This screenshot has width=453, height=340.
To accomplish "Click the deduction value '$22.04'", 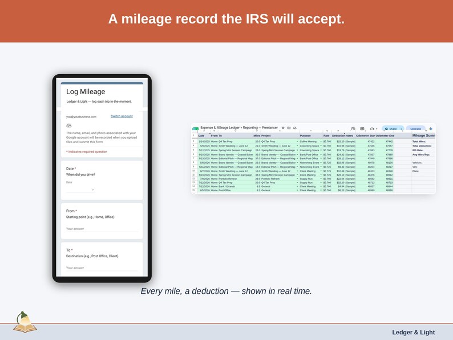I will click(341, 179).
